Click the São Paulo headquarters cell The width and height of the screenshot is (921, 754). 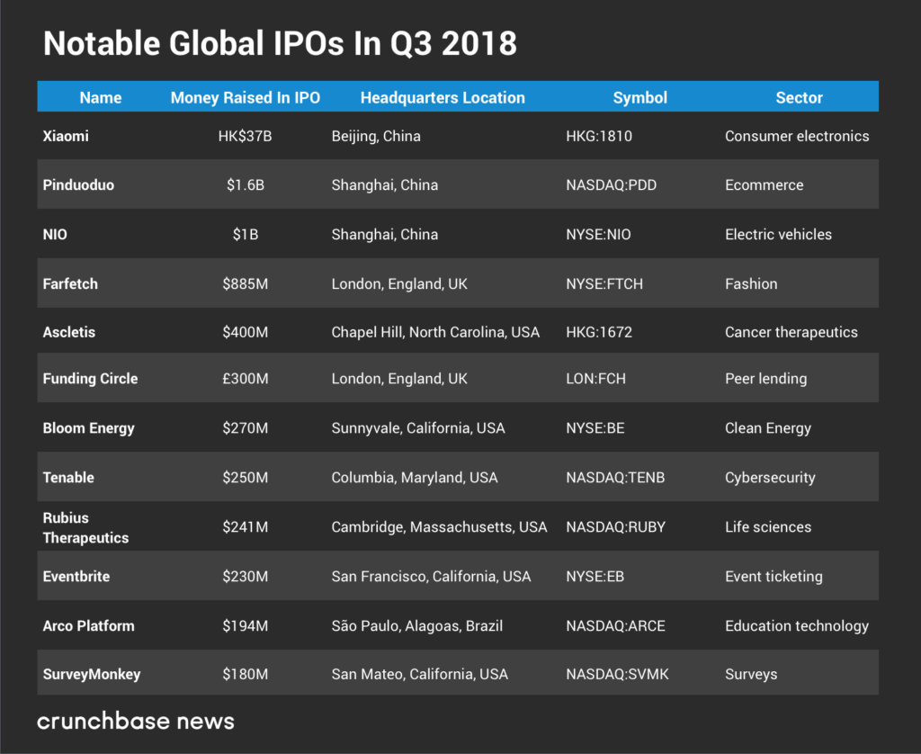[416, 625]
